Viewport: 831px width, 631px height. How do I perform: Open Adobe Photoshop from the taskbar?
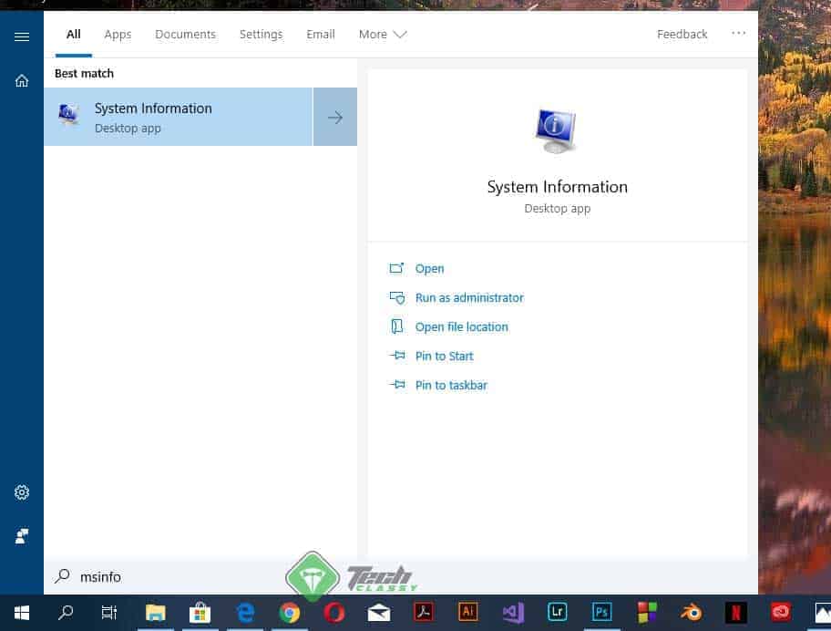click(x=601, y=612)
